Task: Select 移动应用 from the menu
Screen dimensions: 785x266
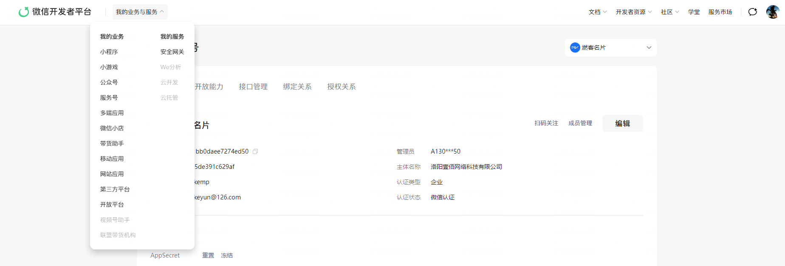Action: click(x=112, y=159)
